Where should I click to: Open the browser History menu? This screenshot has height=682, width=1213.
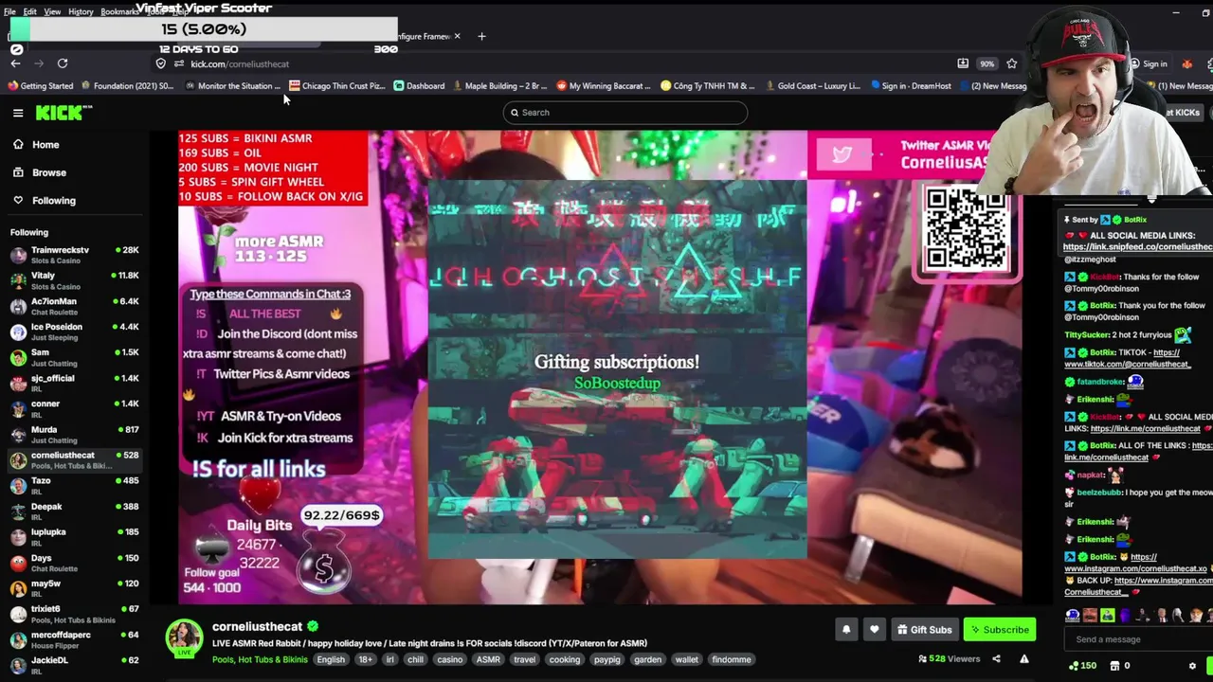tap(81, 11)
